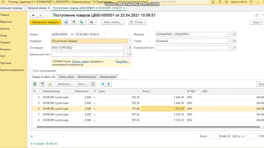Open Комментарий tab
The image size is (264, 148).
point(108,77)
